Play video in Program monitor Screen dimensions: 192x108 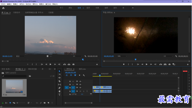point(146,64)
